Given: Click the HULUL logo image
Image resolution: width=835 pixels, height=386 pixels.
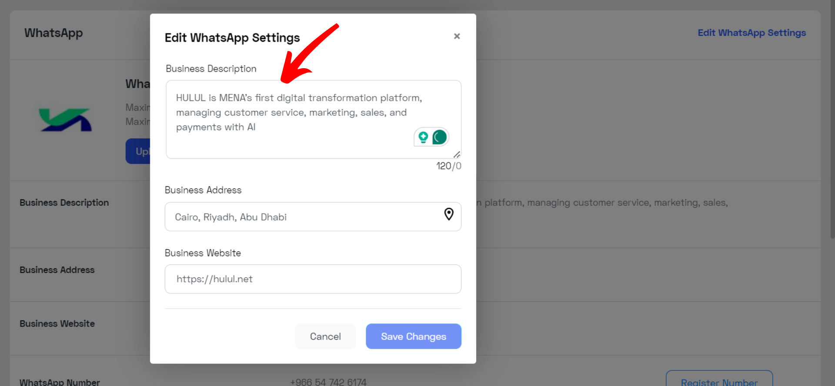Looking at the screenshot, I should (x=65, y=120).
